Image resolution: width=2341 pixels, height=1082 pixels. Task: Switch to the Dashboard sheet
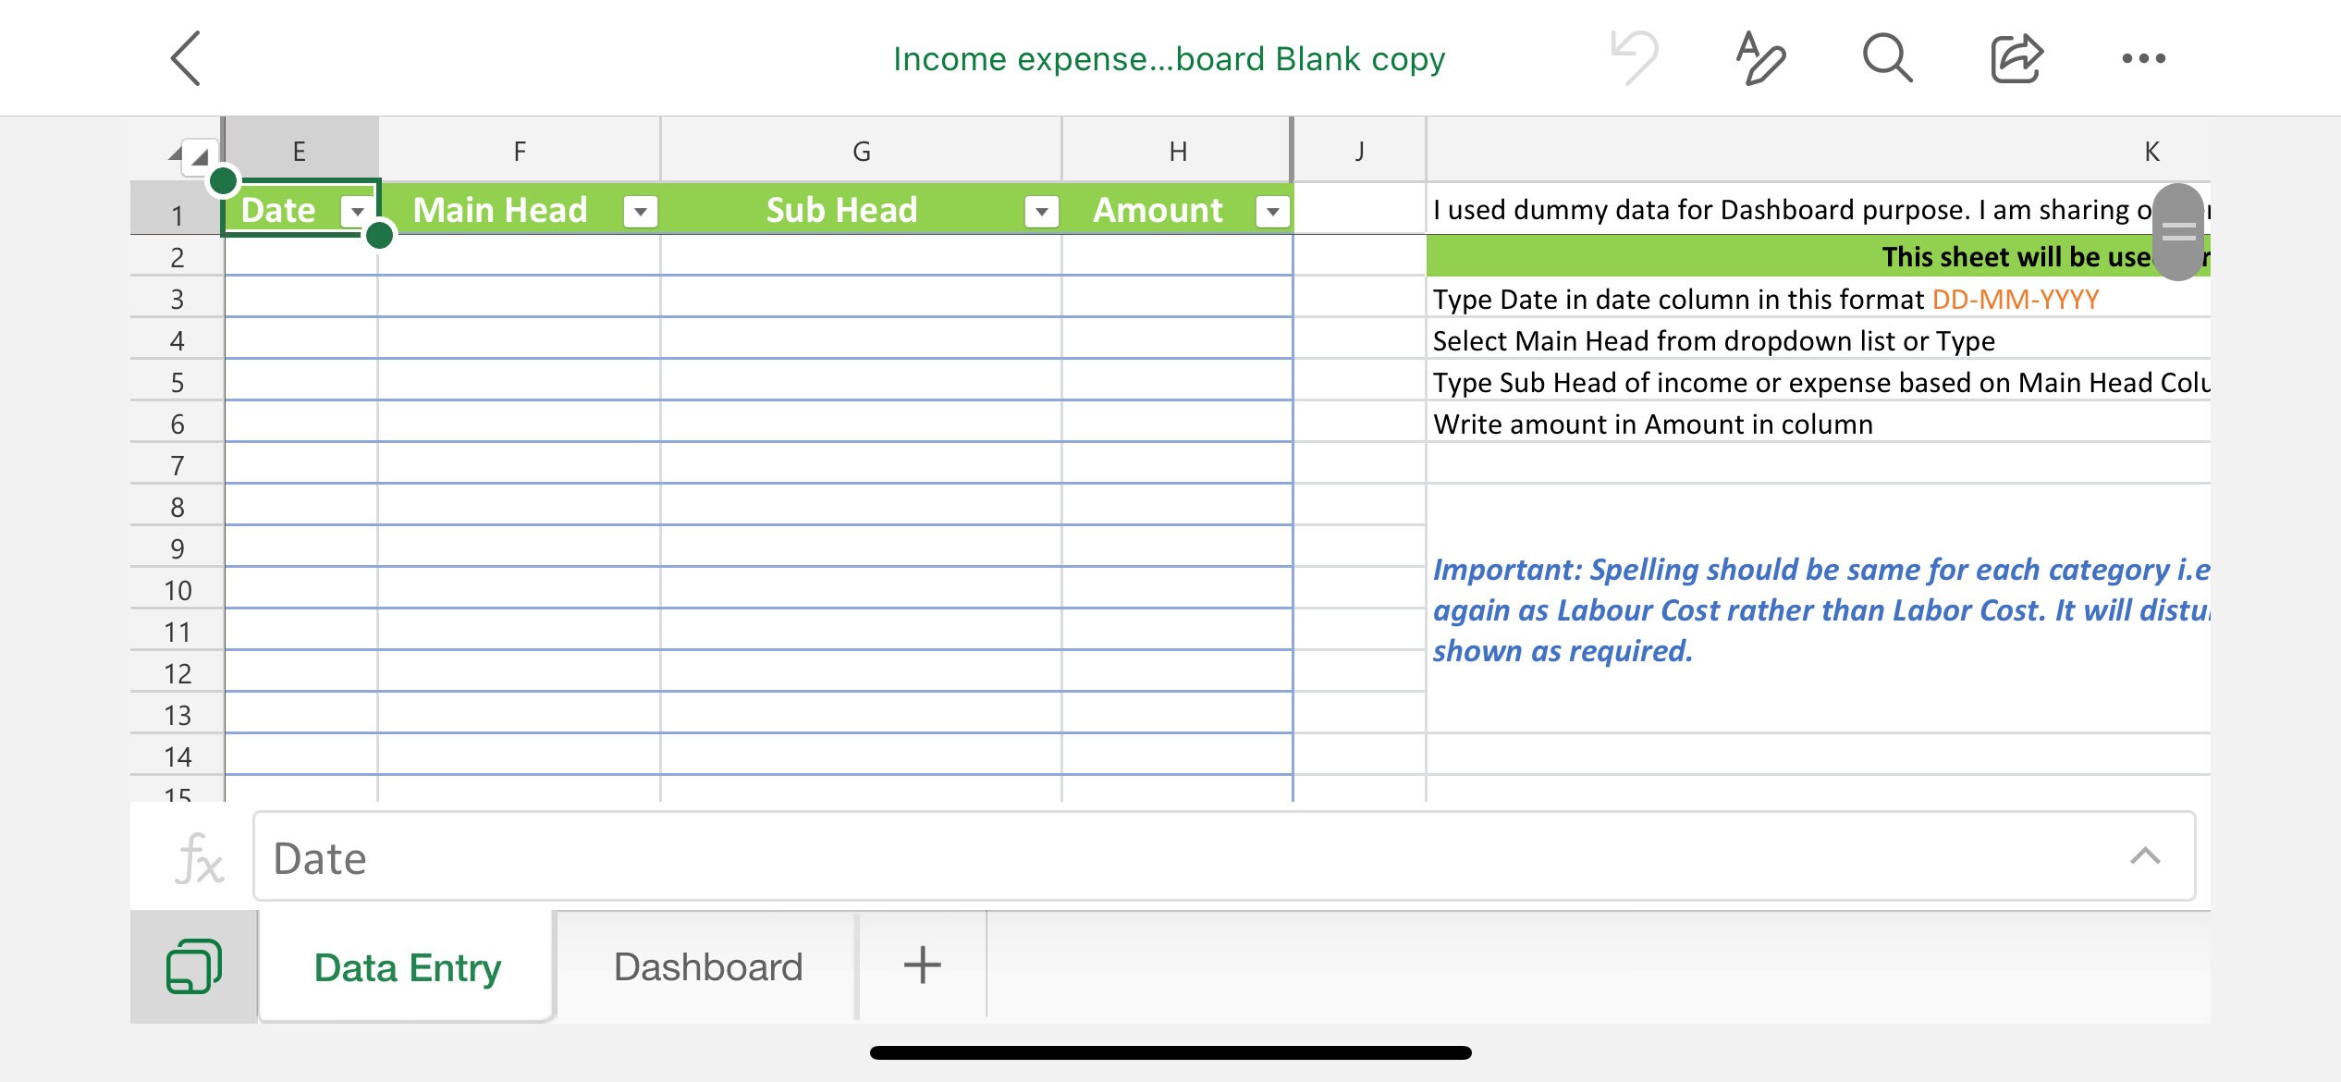[705, 966]
